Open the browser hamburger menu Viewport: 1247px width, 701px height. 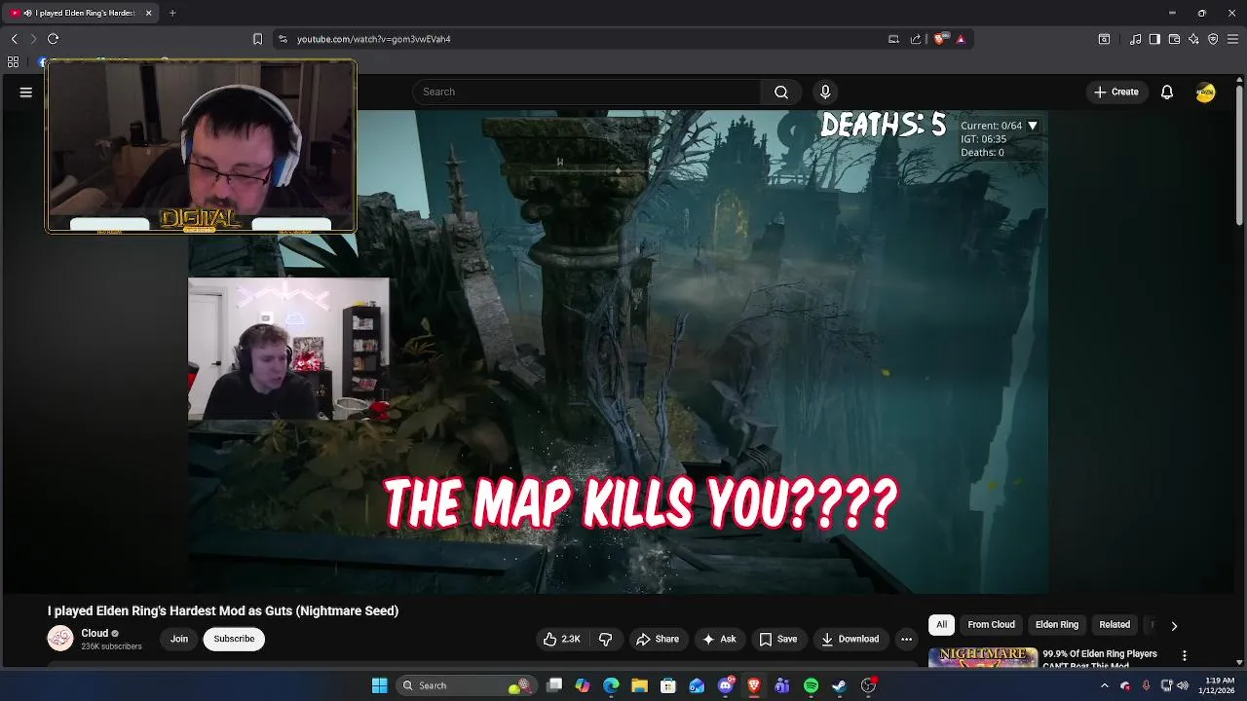point(1232,39)
